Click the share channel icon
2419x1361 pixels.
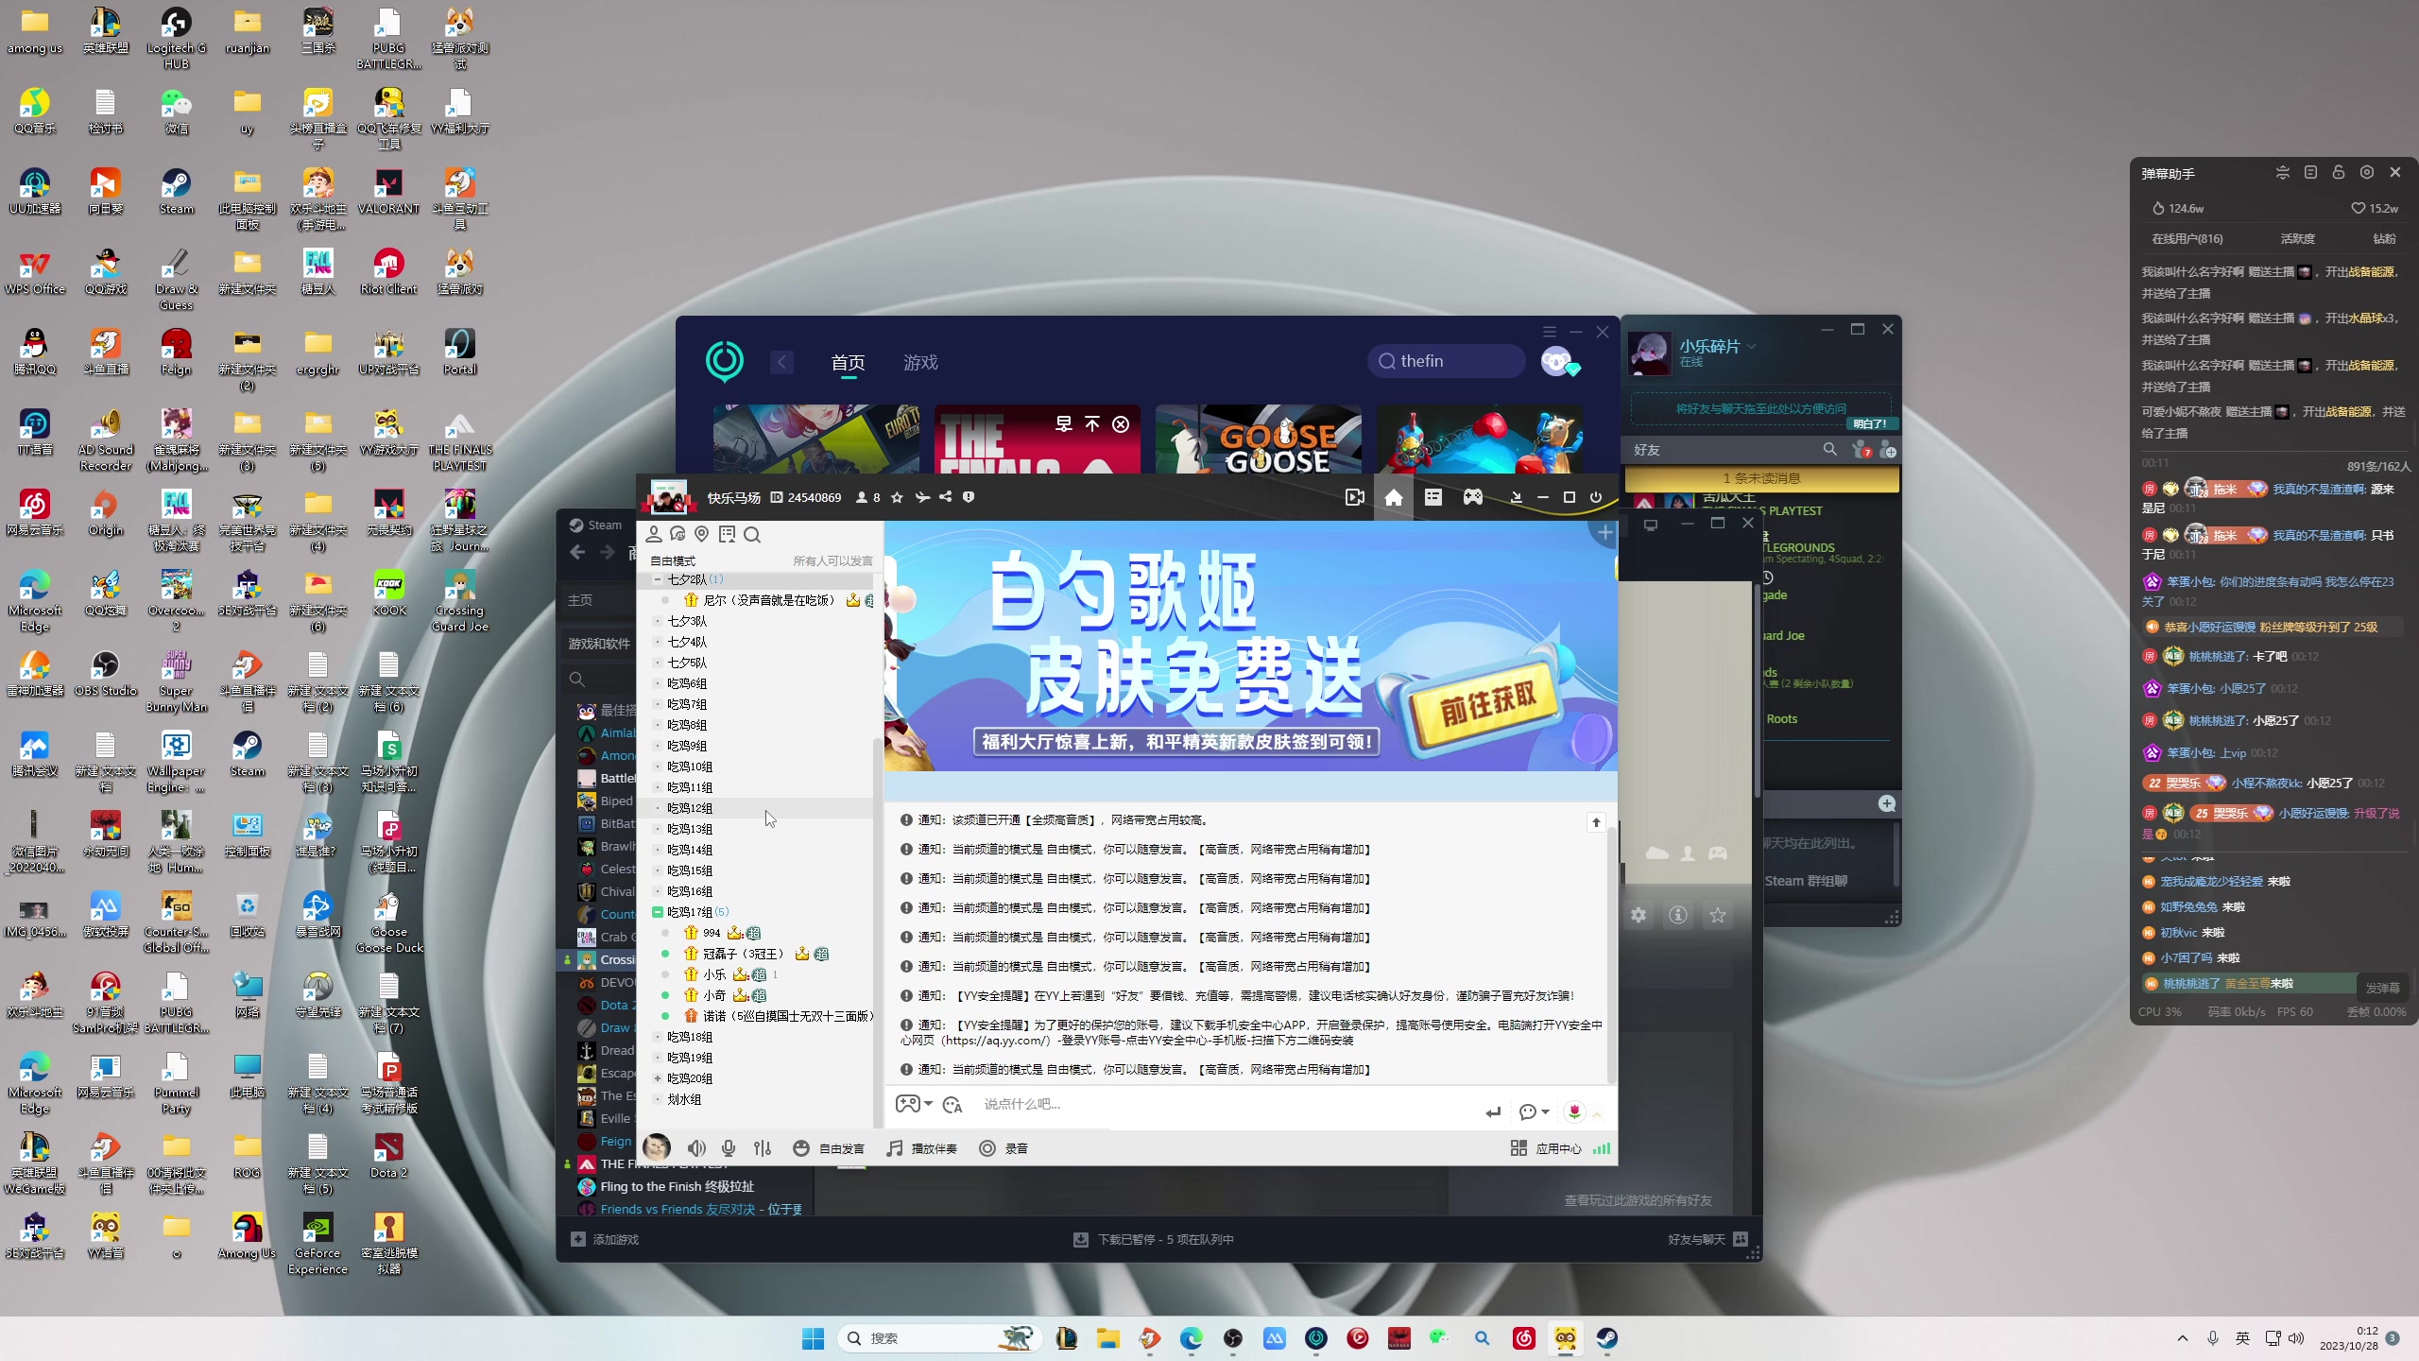click(x=945, y=497)
